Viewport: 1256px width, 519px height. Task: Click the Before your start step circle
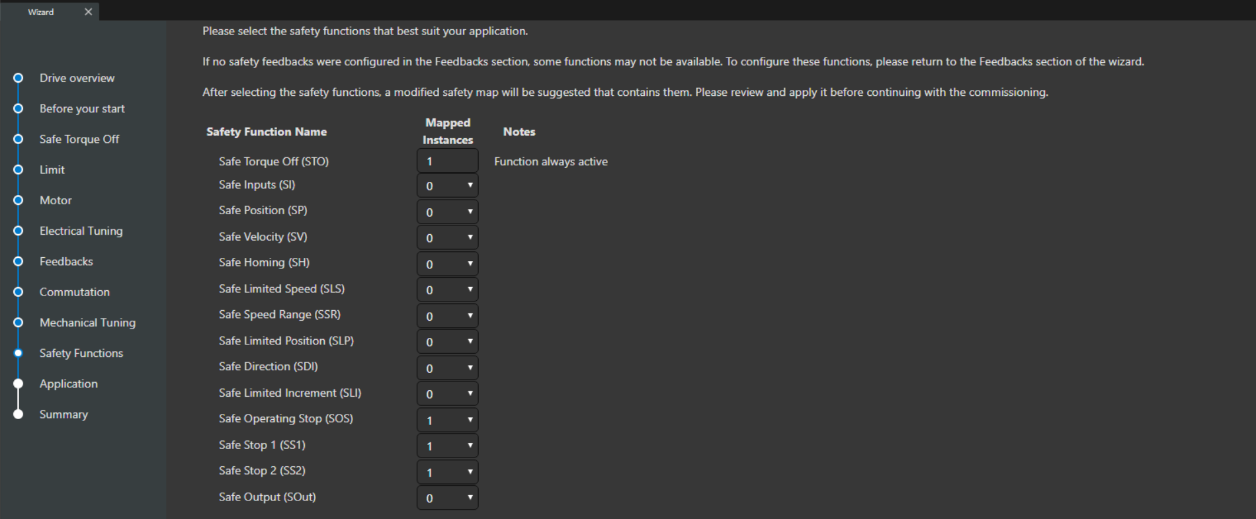(x=19, y=108)
